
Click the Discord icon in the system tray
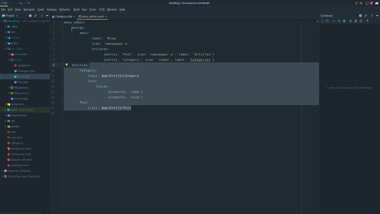(376, 3)
